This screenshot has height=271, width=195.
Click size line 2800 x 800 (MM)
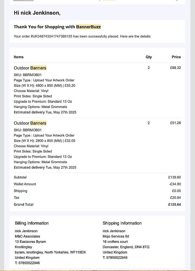coord(45,141)
